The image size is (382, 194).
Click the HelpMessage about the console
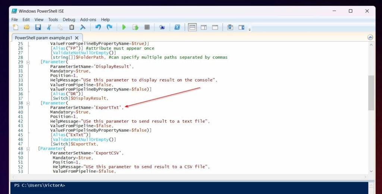click(134, 80)
